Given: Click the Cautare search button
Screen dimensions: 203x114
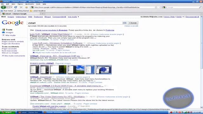Looking at the screenshot, I should click(133, 23).
